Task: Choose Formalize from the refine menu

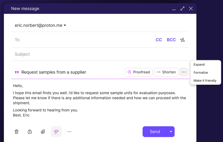Action: tap(201, 72)
